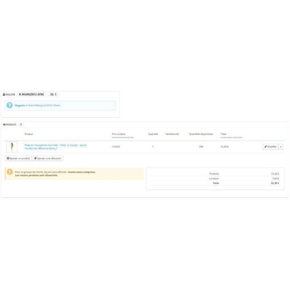Click the Produits count badge showing 1

click(x=21, y=124)
